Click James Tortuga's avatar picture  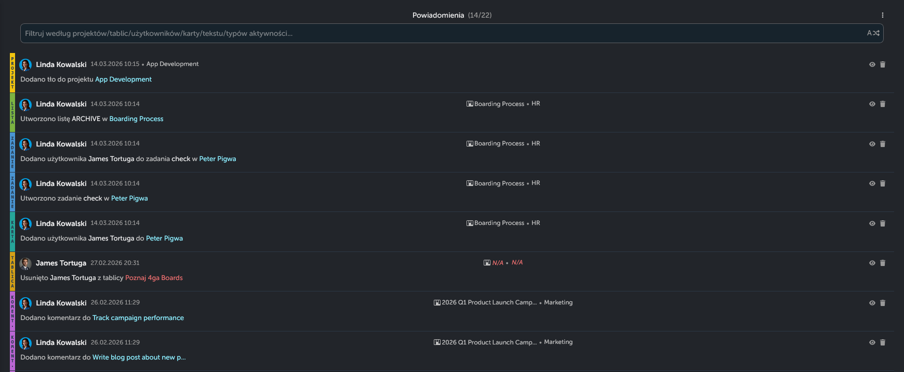point(25,263)
